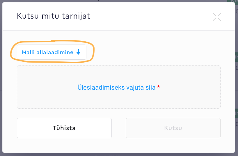Tap the arrow next to 'Malli allalaadimine'
Screen dimensions: 238x156
[x=78, y=52]
